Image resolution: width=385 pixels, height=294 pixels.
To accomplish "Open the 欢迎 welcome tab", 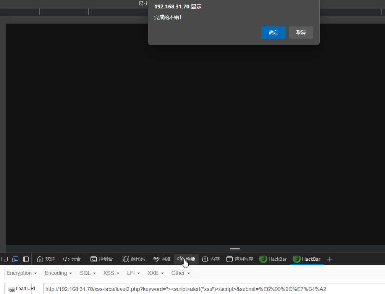I will click(46, 259).
